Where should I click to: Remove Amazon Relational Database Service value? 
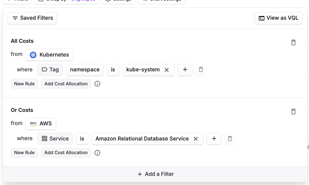coord(196,139)
